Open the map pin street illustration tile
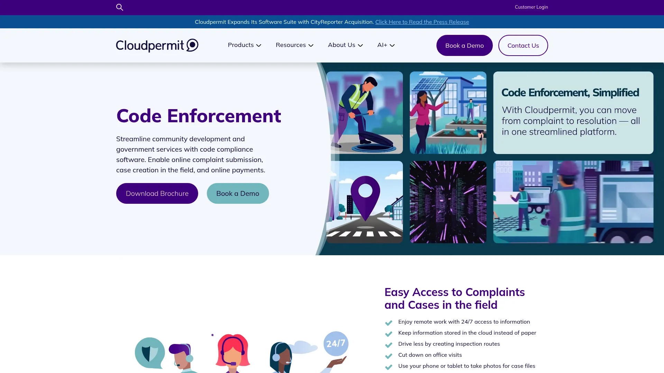 [365, 202]
